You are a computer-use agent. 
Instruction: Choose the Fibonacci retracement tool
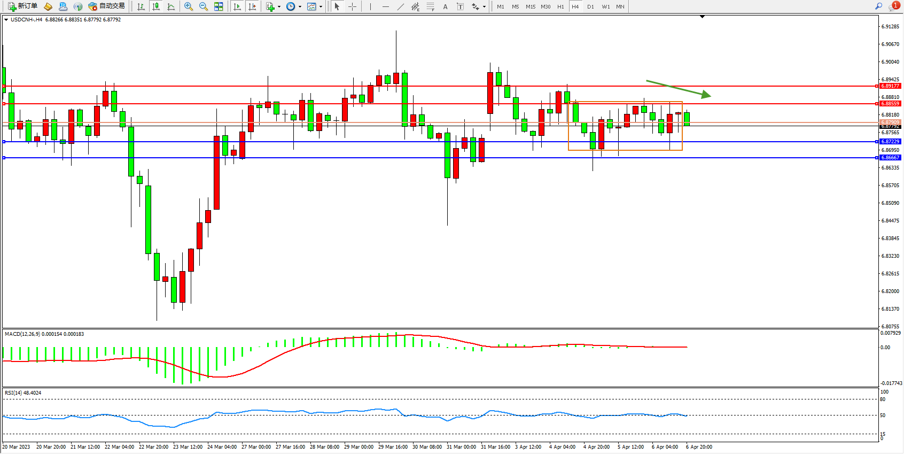pos(431,6)
